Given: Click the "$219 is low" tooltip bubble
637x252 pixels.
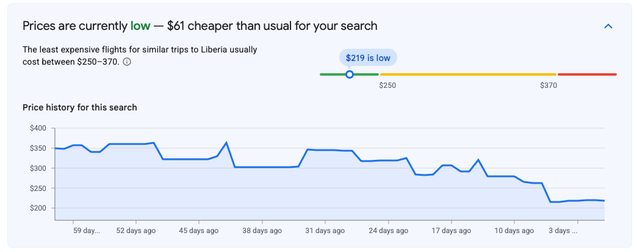Looking at the screenshot, I should coord(368,58).
